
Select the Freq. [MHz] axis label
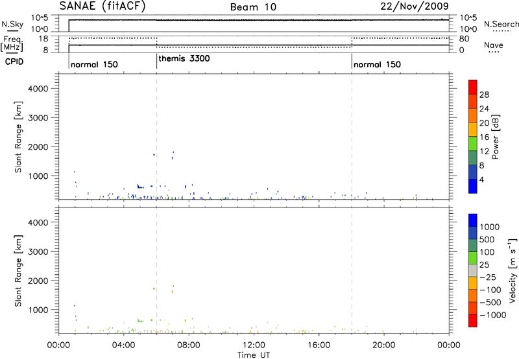click(12, 43)
